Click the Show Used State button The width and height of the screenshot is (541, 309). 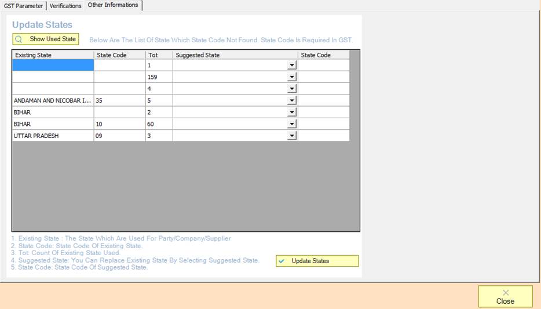tap(46, 39)
